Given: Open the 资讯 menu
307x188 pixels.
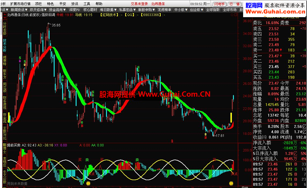Looking at the screenshot, I should (x=75, y=4).
